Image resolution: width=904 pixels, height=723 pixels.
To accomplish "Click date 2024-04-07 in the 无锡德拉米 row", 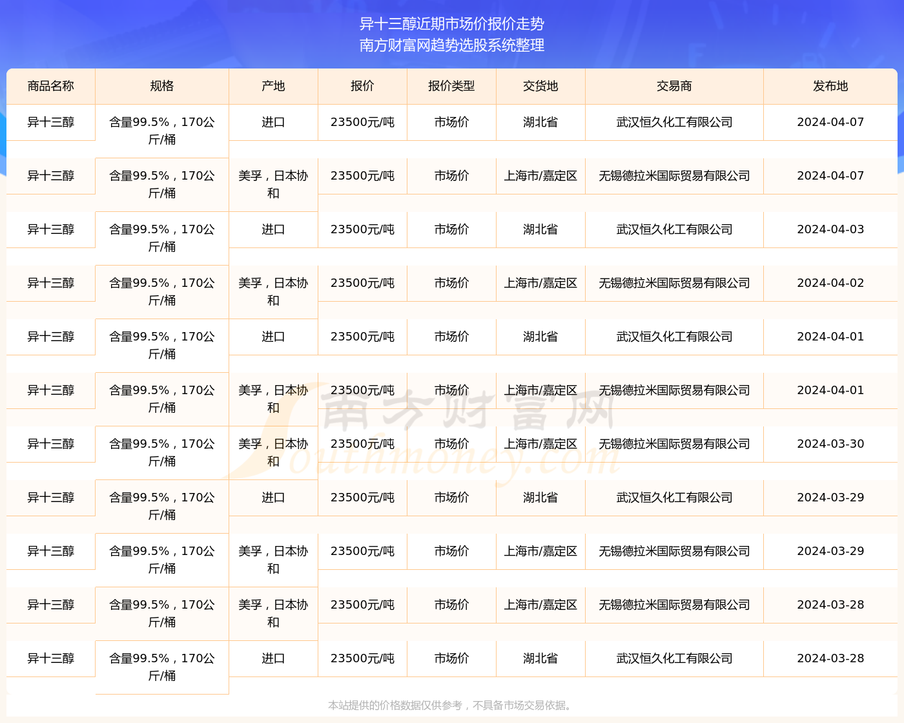I will (x=830, y=176).
